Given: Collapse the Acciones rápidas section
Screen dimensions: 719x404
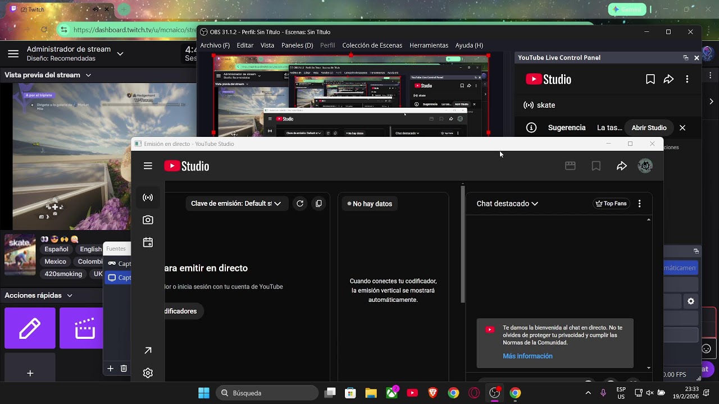Looking at the screenshot, I should 70,296.
